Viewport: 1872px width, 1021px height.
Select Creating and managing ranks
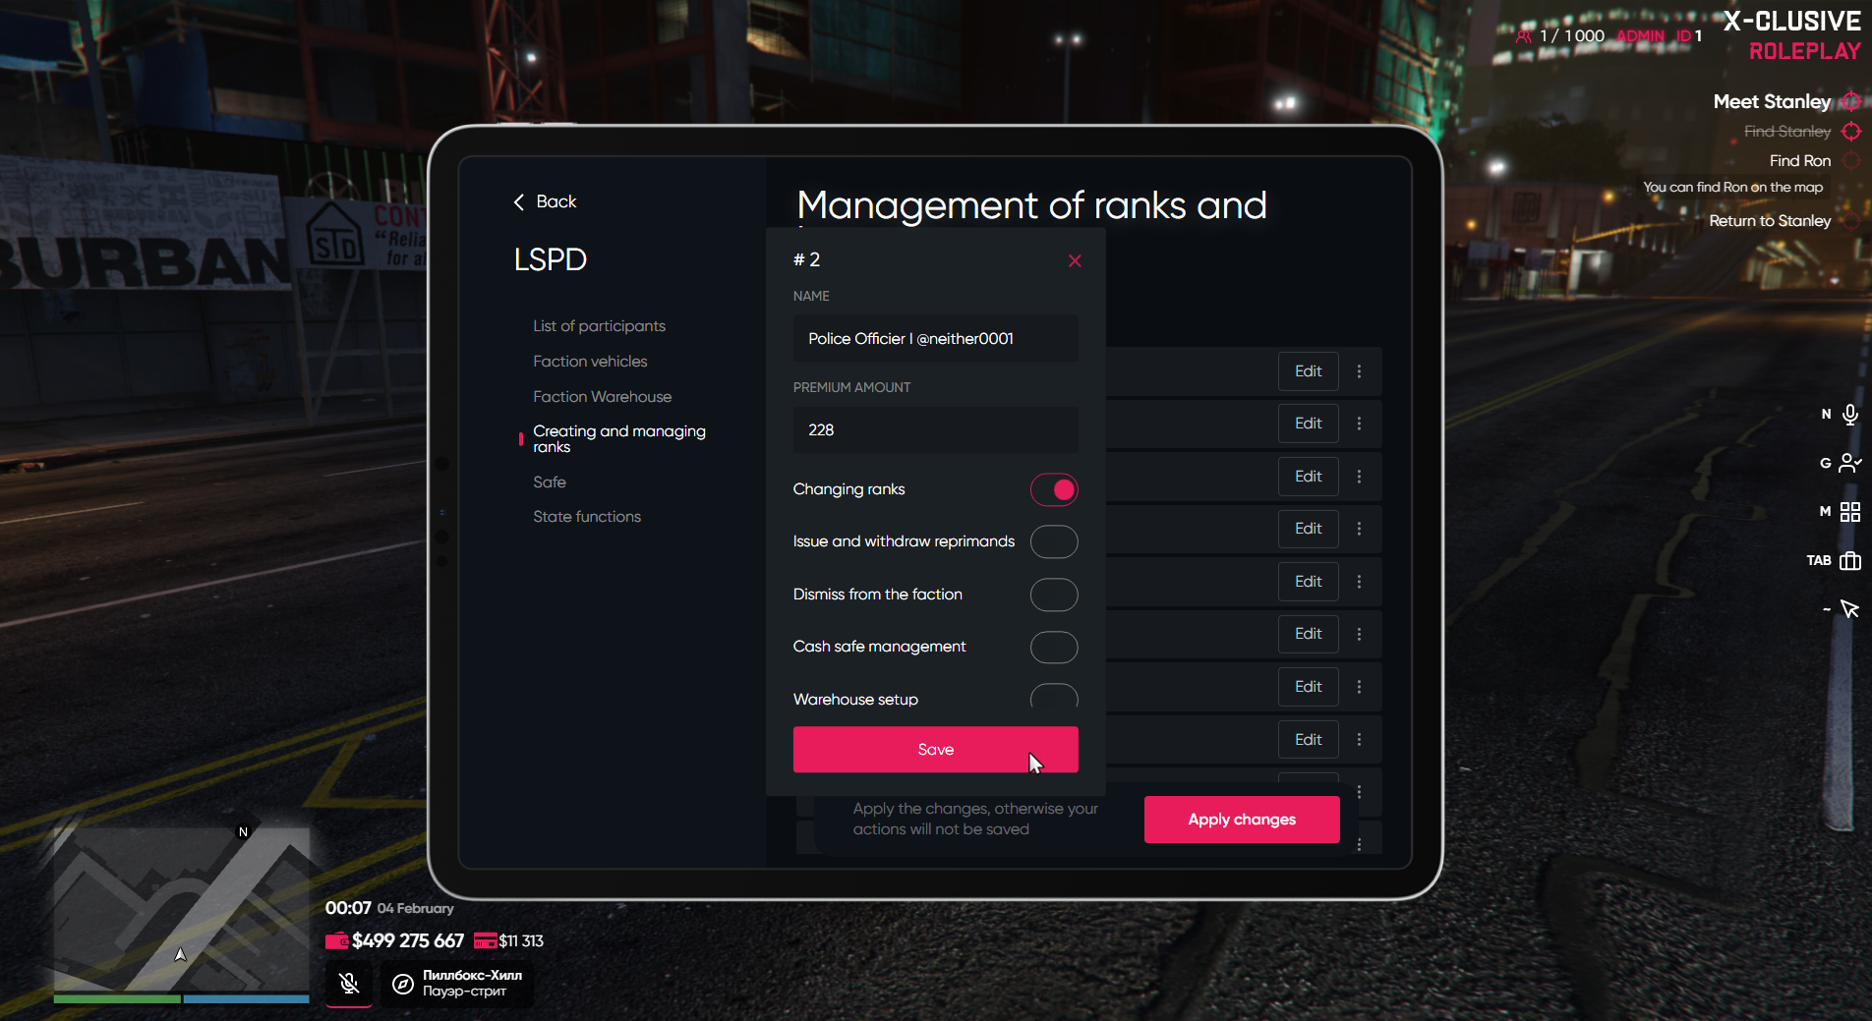[619, 439]
